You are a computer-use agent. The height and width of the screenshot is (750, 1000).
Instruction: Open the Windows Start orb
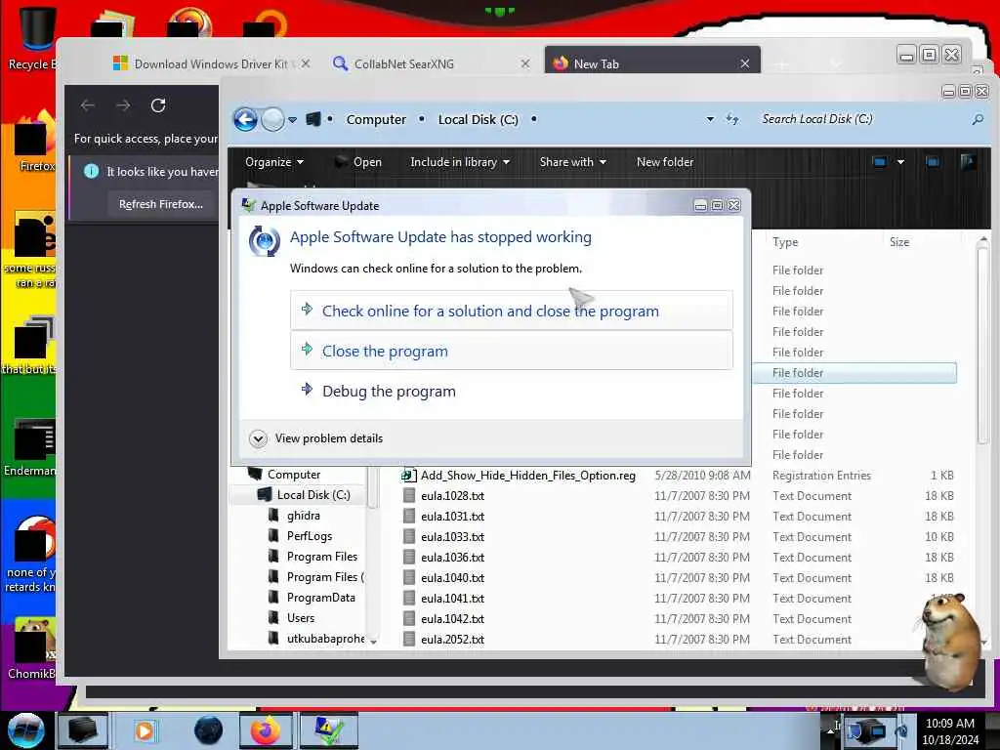coord(26,730)
